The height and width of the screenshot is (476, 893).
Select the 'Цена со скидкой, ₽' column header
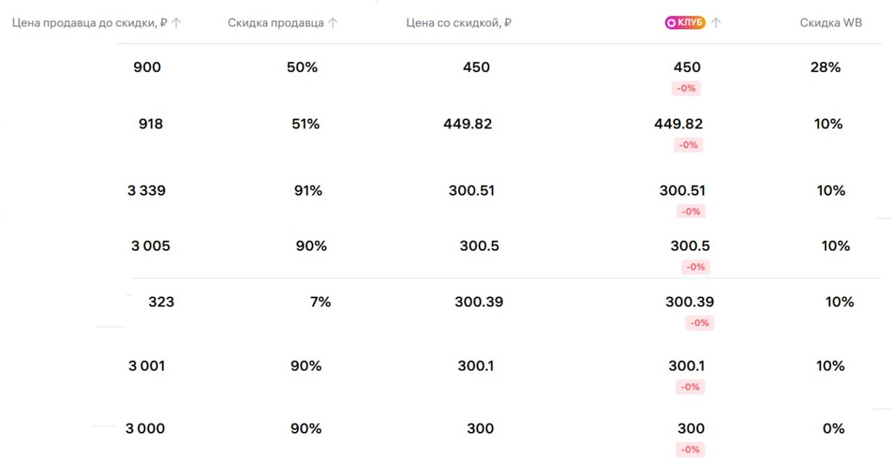click(x=458, y=23)
